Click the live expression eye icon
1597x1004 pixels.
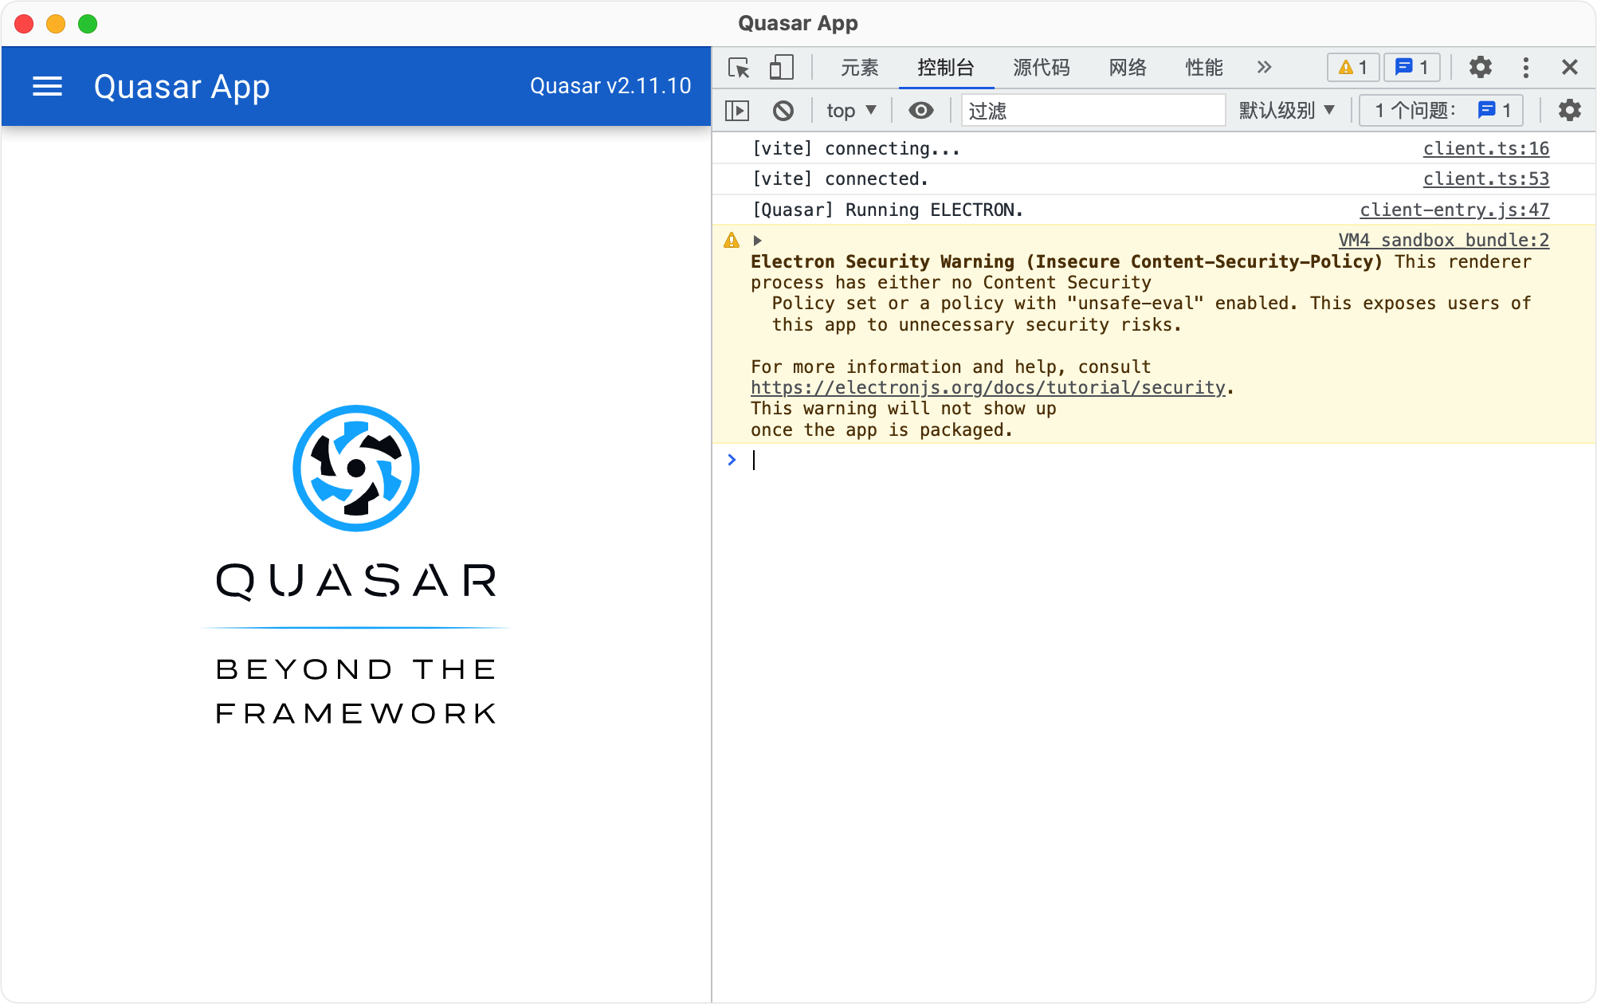point(921,111)
